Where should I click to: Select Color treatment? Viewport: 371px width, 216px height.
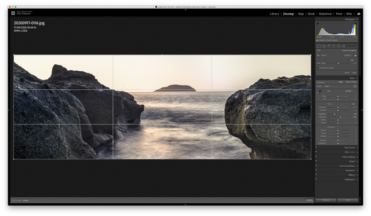click(x=340, y=82)
